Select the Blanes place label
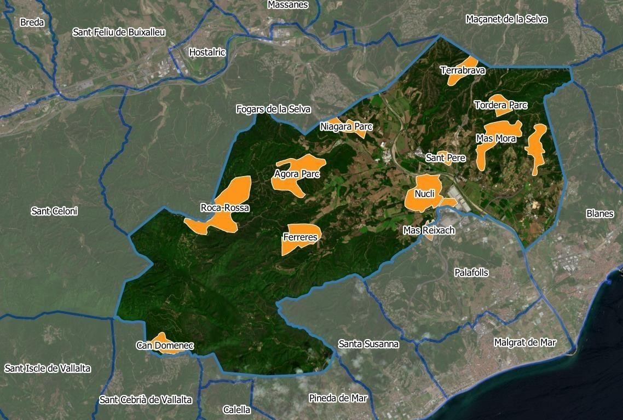 click(600, 213)
